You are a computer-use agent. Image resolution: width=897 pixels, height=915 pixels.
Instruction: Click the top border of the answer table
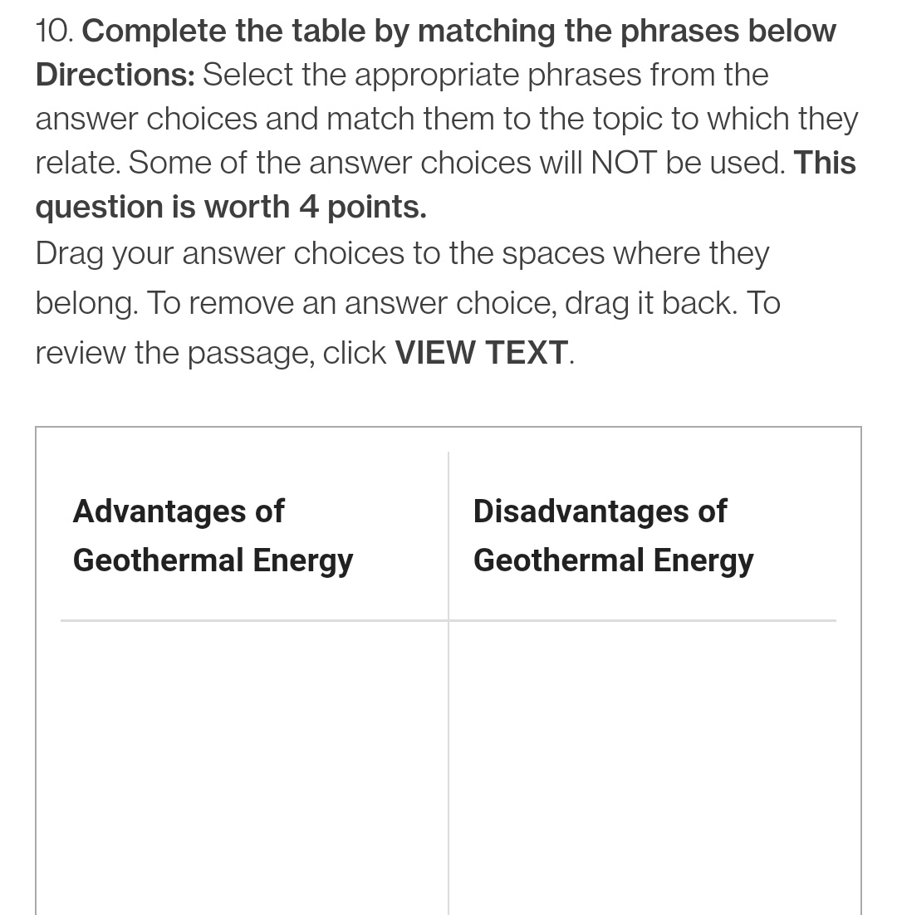(448, 428)
